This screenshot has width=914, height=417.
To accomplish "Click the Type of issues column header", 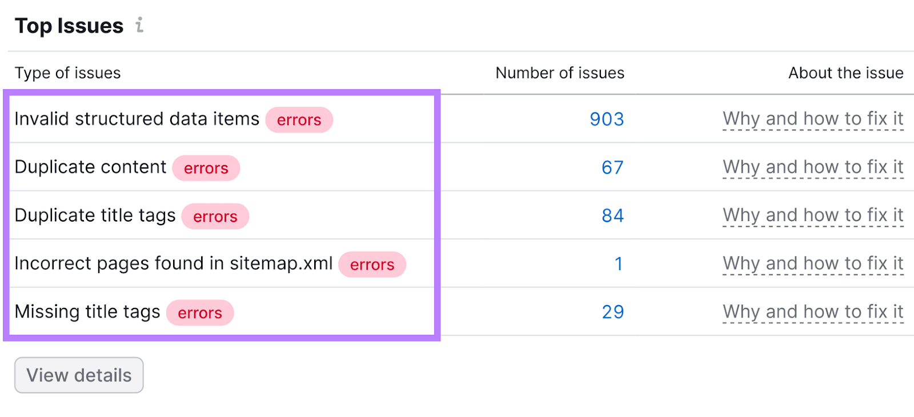I will [67, 73].
